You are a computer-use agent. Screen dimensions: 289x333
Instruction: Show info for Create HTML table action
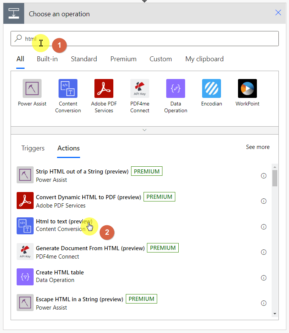click(x=264, y=277)
